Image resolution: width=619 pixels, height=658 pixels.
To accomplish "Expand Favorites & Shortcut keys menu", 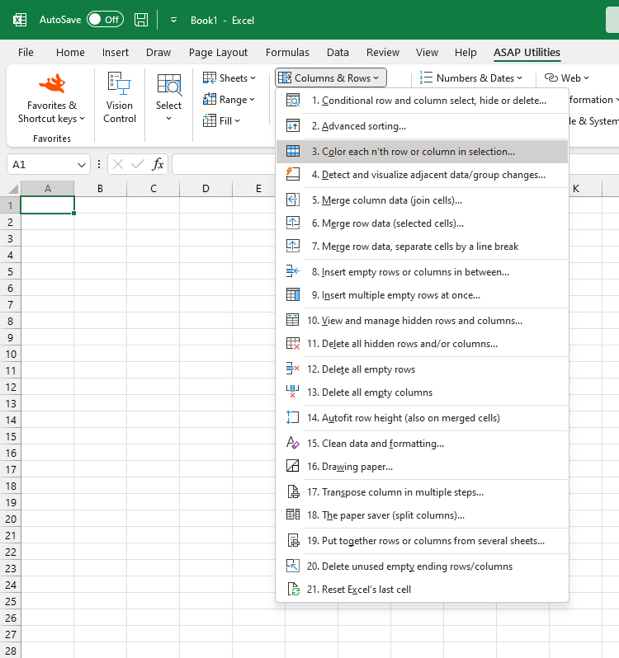I will point(52,112).
